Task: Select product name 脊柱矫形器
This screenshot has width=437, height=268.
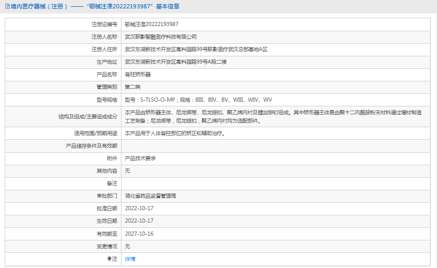Action: tap(138, 75)
